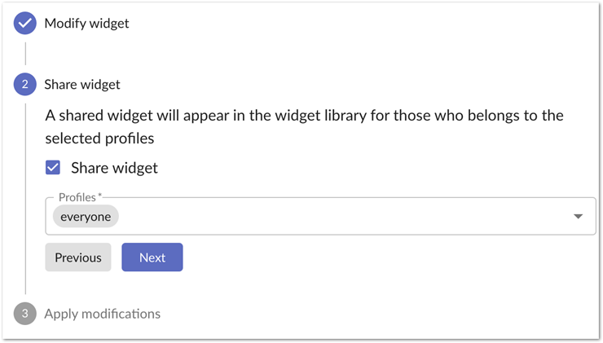Screen dimensions: 603x343
Task: Click the step 2 number circle
Action: [x=25, y=84]
